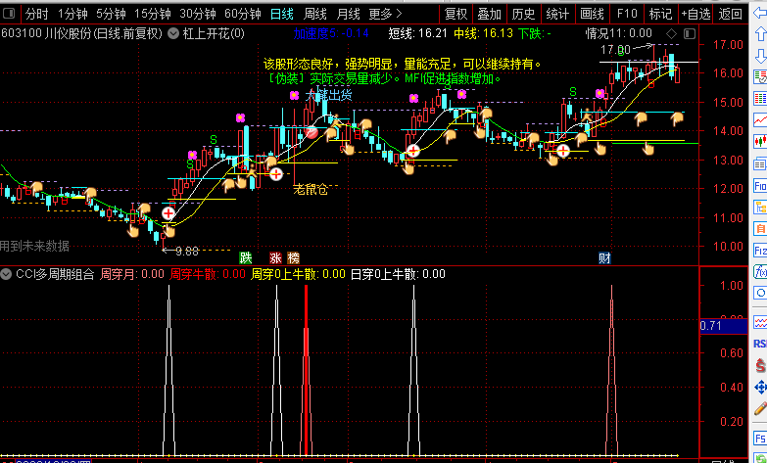
Task: Switch to the 30分钟 tab
Action: 197,14
